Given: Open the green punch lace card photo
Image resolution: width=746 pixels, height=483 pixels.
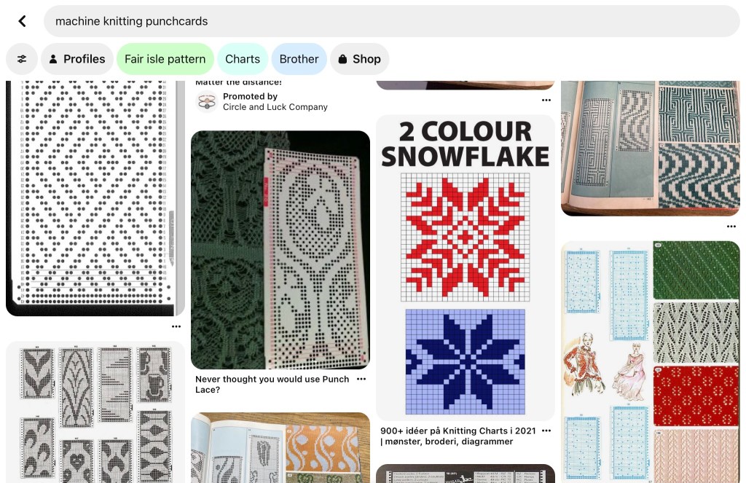Looking at the screenshot, I should pyautogui.click(x=280, y=250).
